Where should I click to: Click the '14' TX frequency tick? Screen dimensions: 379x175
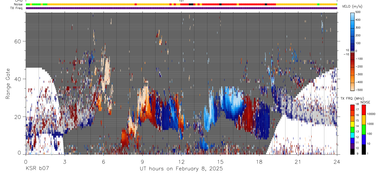coord(357,126)
